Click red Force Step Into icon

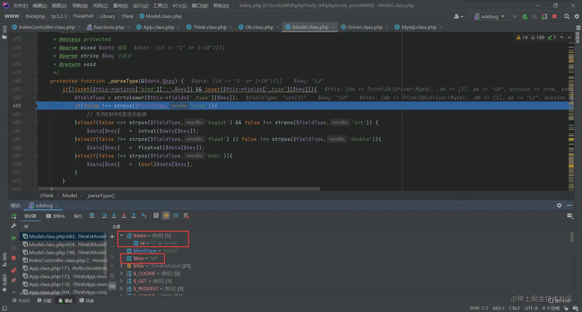pos(124,216)
